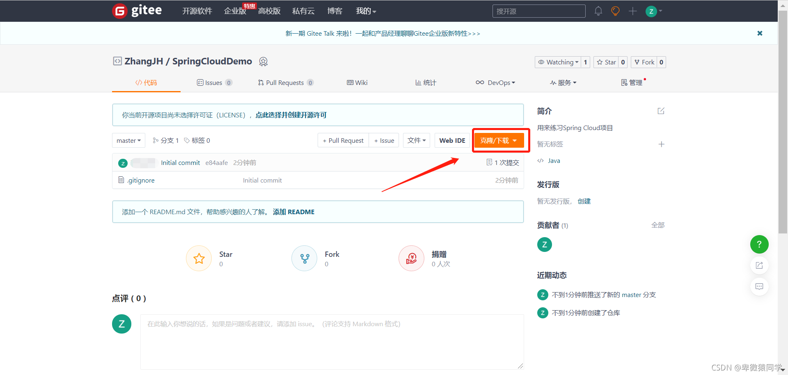
Task: Open the contributor Z avatar under 贡献者
Action: tap(544, 245)
